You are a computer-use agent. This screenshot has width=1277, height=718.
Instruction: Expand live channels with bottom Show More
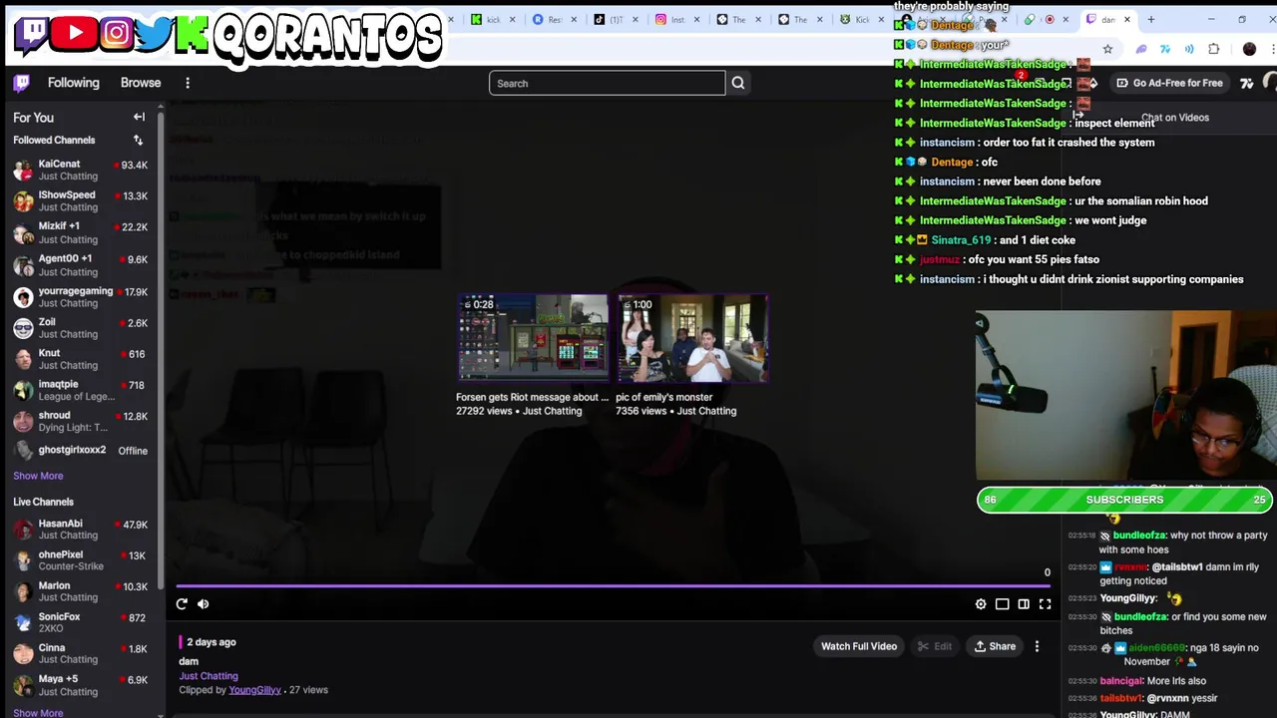coord(38,712)
